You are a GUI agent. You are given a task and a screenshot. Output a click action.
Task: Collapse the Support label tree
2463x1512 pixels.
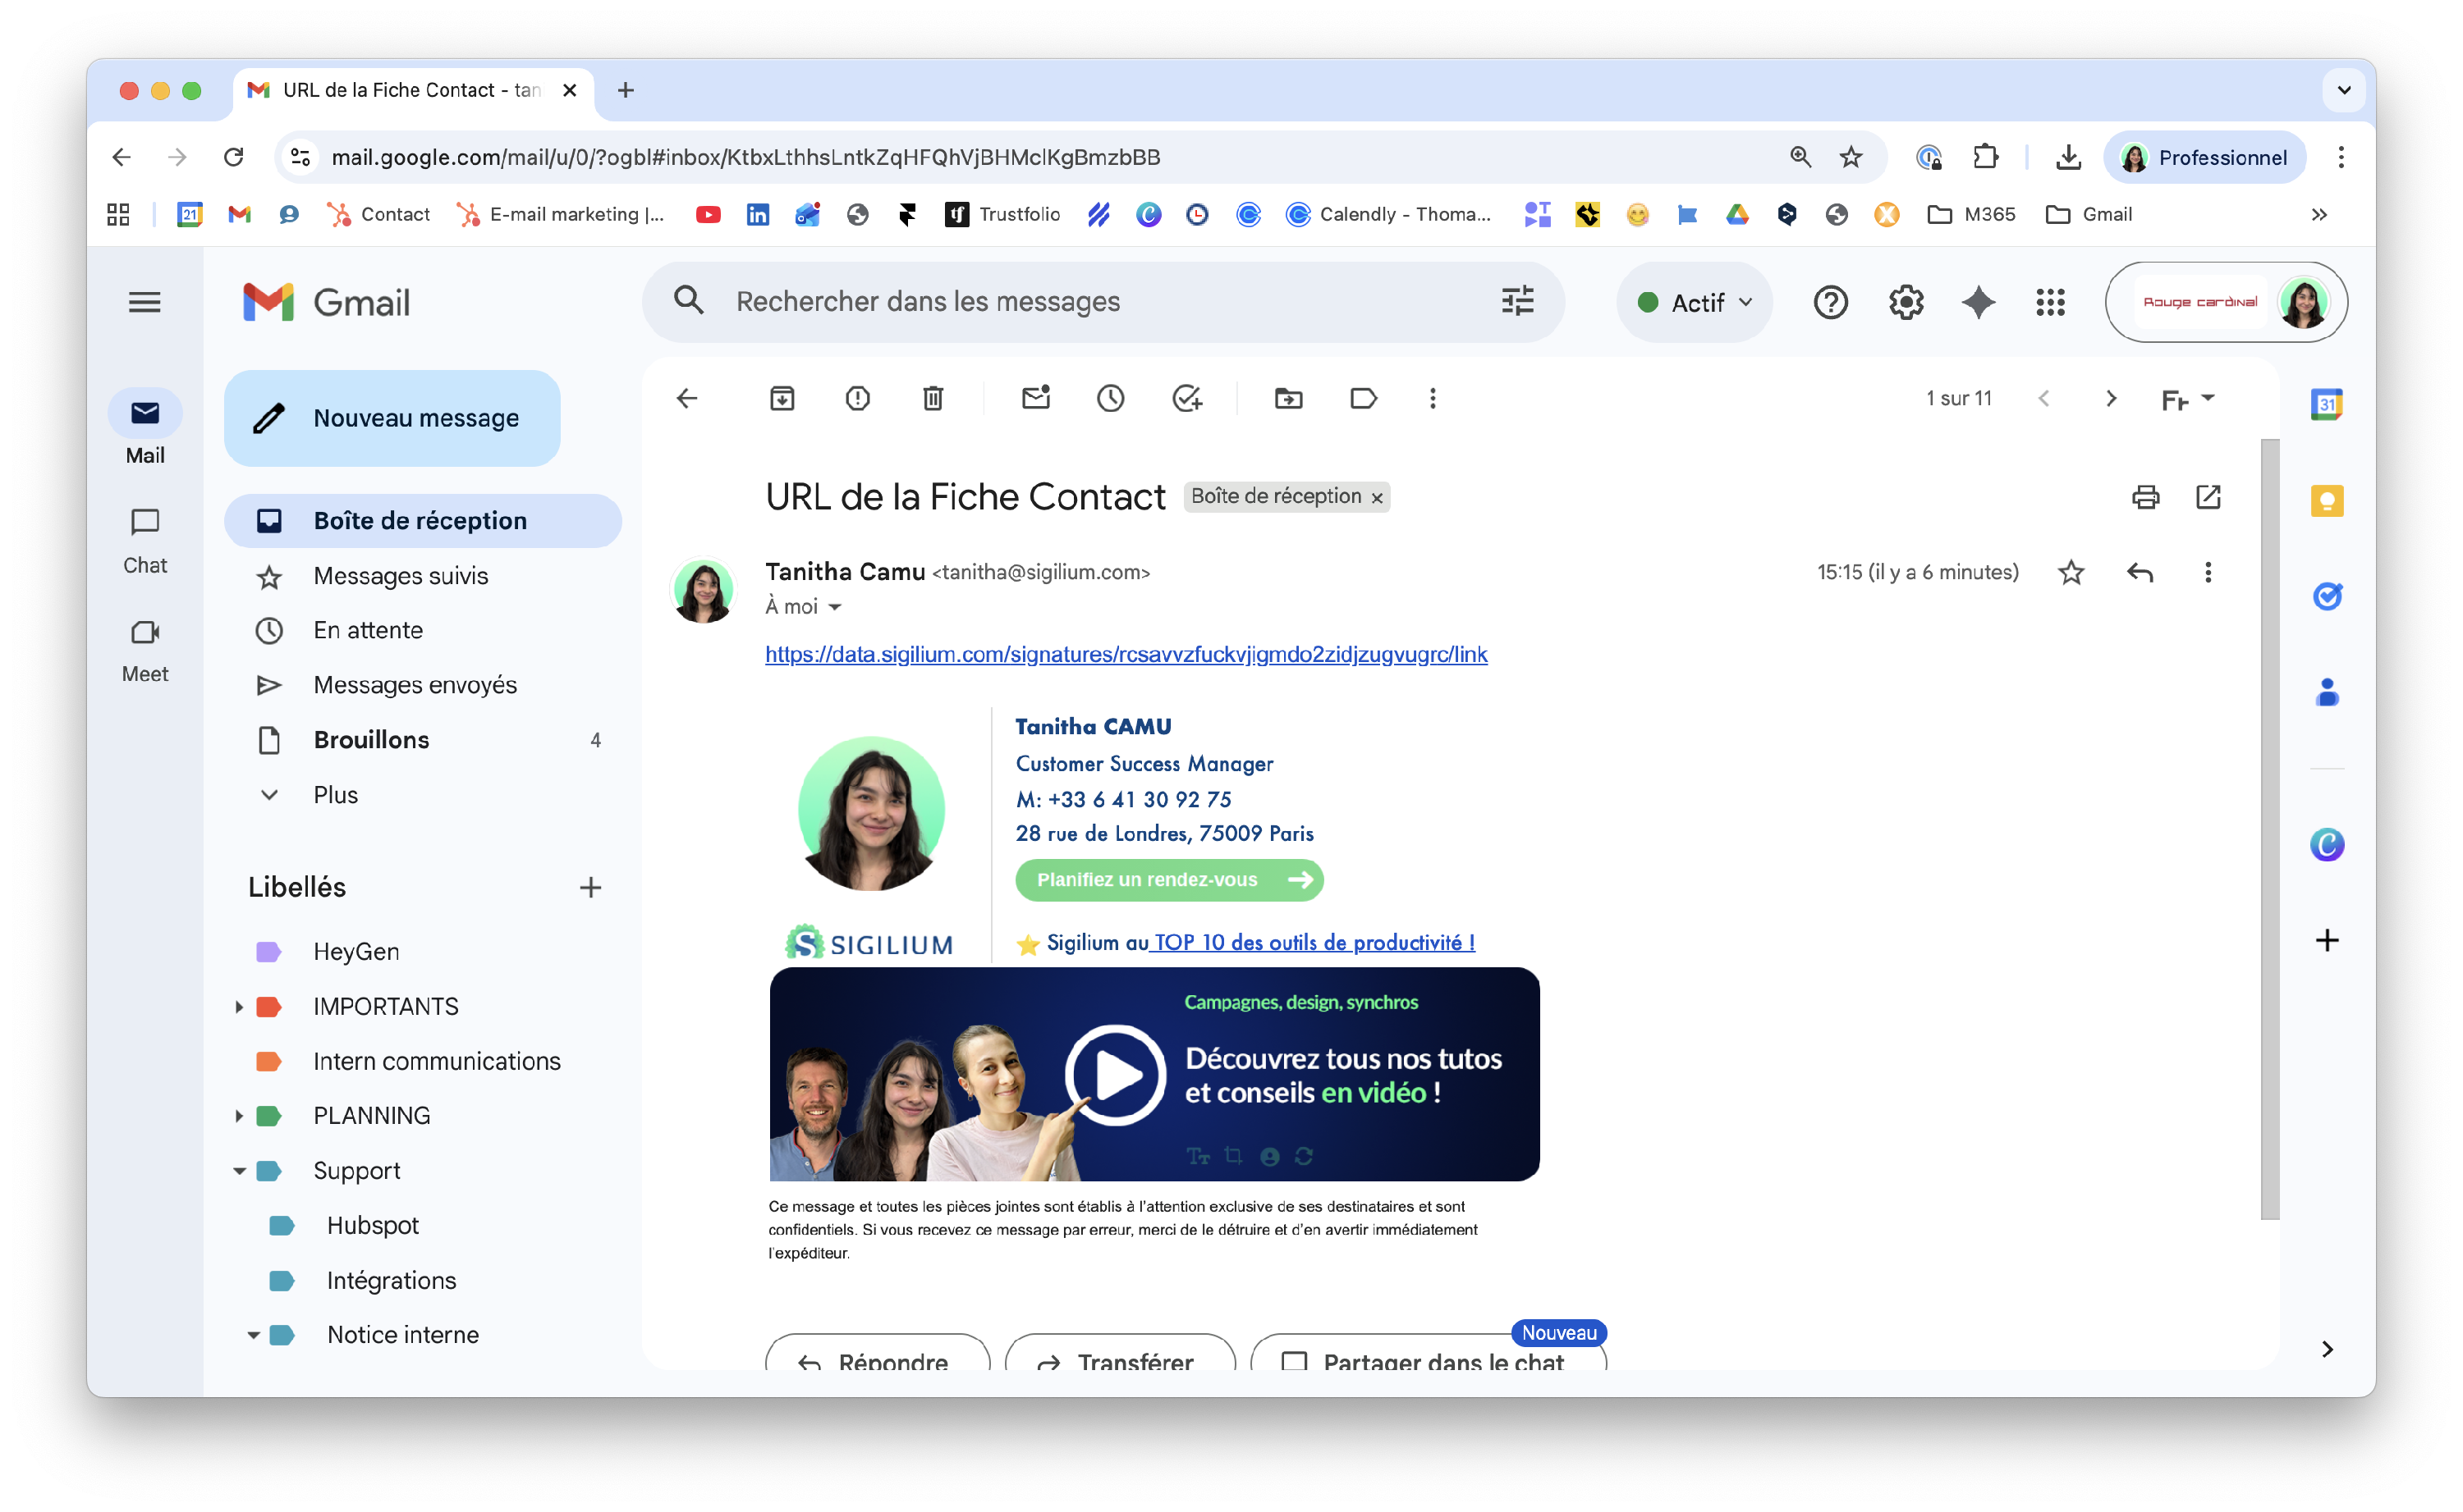click(239, 1171)
